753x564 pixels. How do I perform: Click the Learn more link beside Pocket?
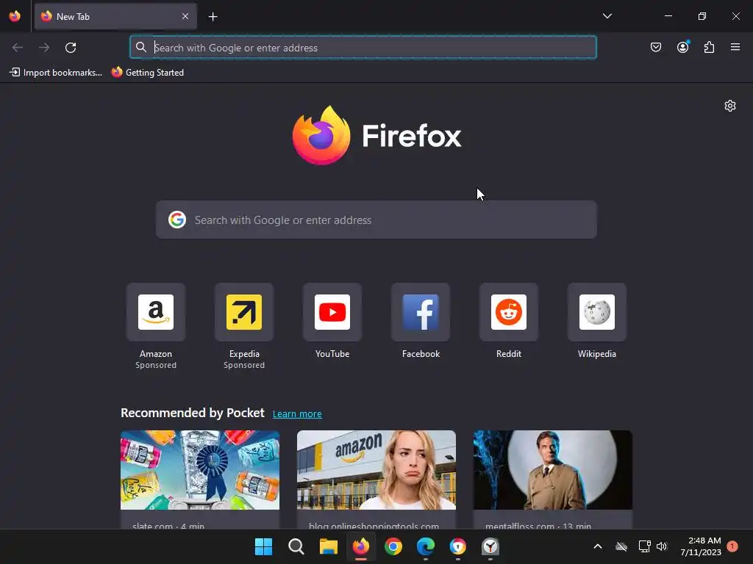[x=297, y=414]
